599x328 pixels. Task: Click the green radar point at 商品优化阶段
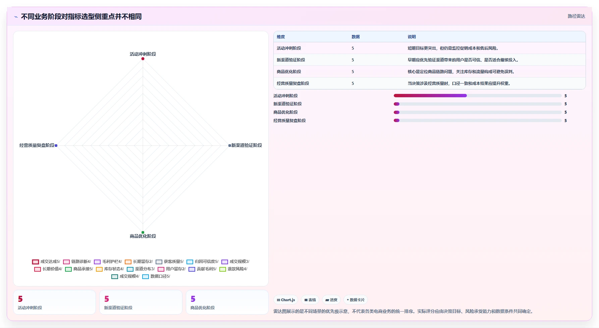[143, 232]
